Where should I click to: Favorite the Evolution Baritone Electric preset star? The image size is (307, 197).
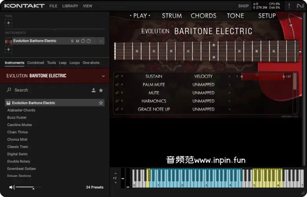(101, 103)
